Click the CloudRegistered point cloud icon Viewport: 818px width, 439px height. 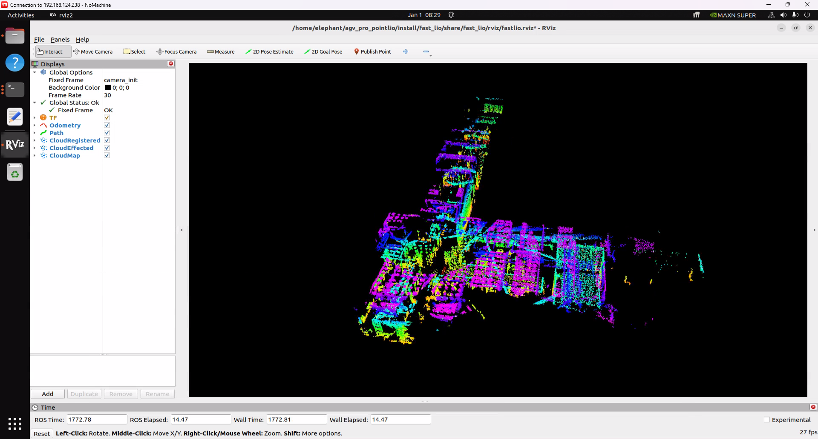click(x=43, y=140)
